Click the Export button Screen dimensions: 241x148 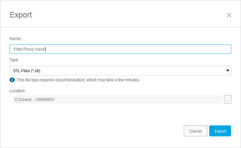pyautogui.click(x=220, y=131)
